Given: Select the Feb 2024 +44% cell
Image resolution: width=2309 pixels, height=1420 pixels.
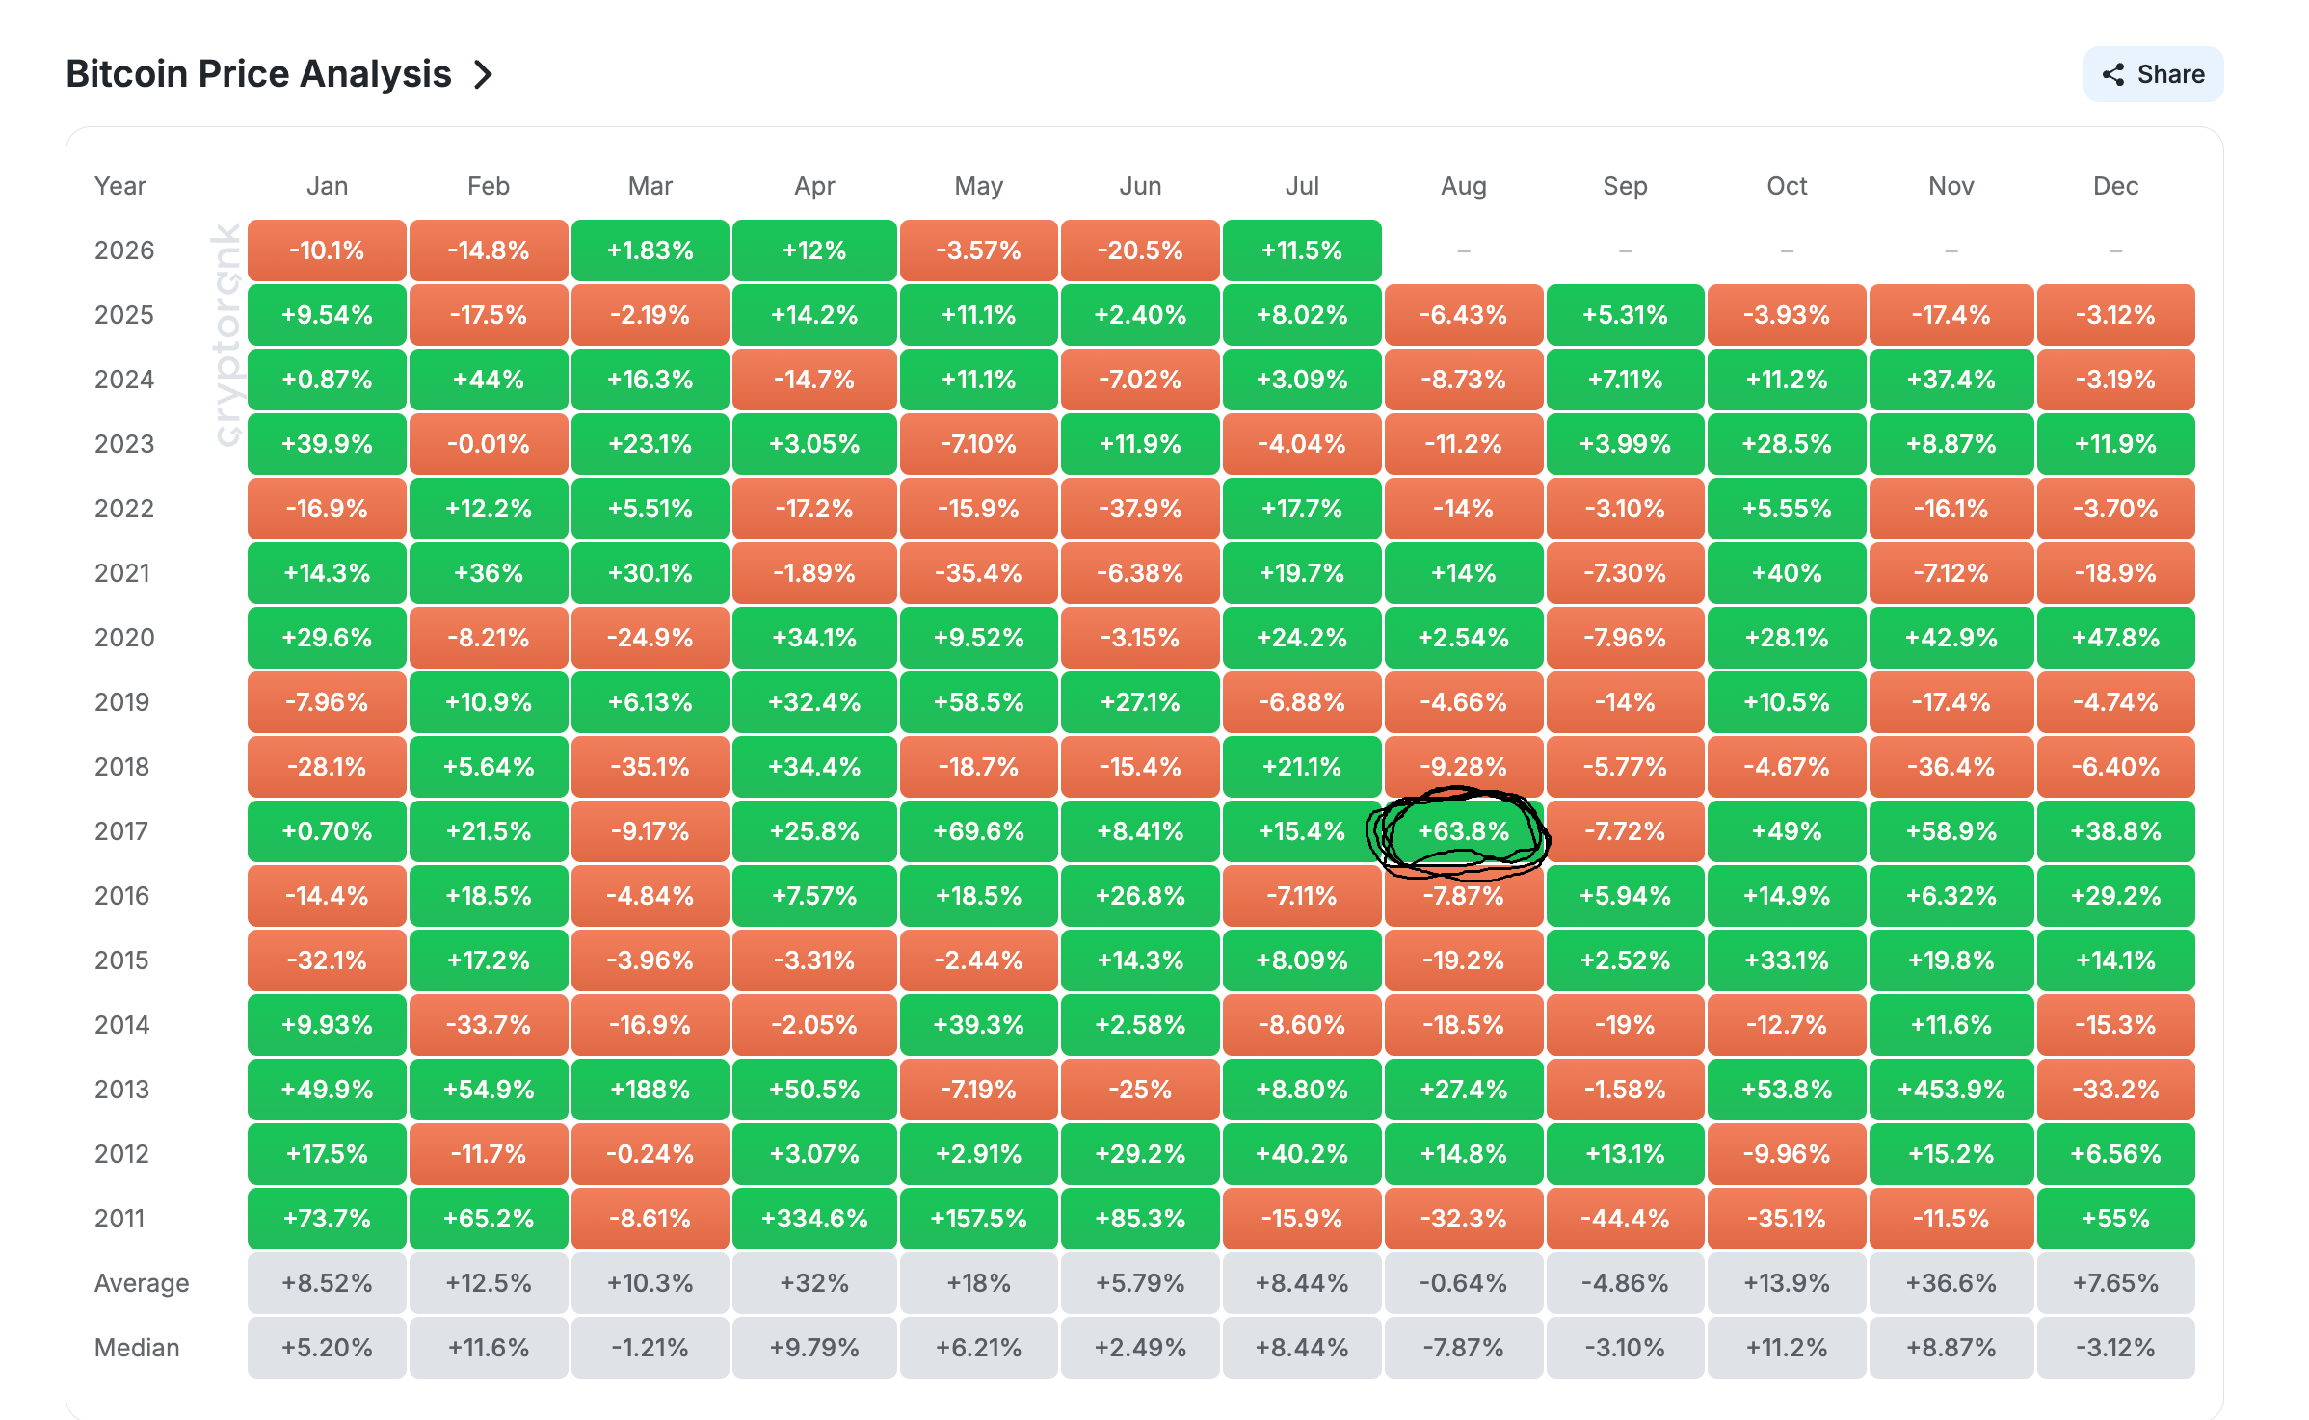Looking at the screenshot, I should coord(489,380).
